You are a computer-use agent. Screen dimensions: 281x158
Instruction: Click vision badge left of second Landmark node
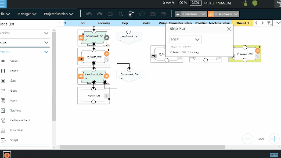pos(81,76)
